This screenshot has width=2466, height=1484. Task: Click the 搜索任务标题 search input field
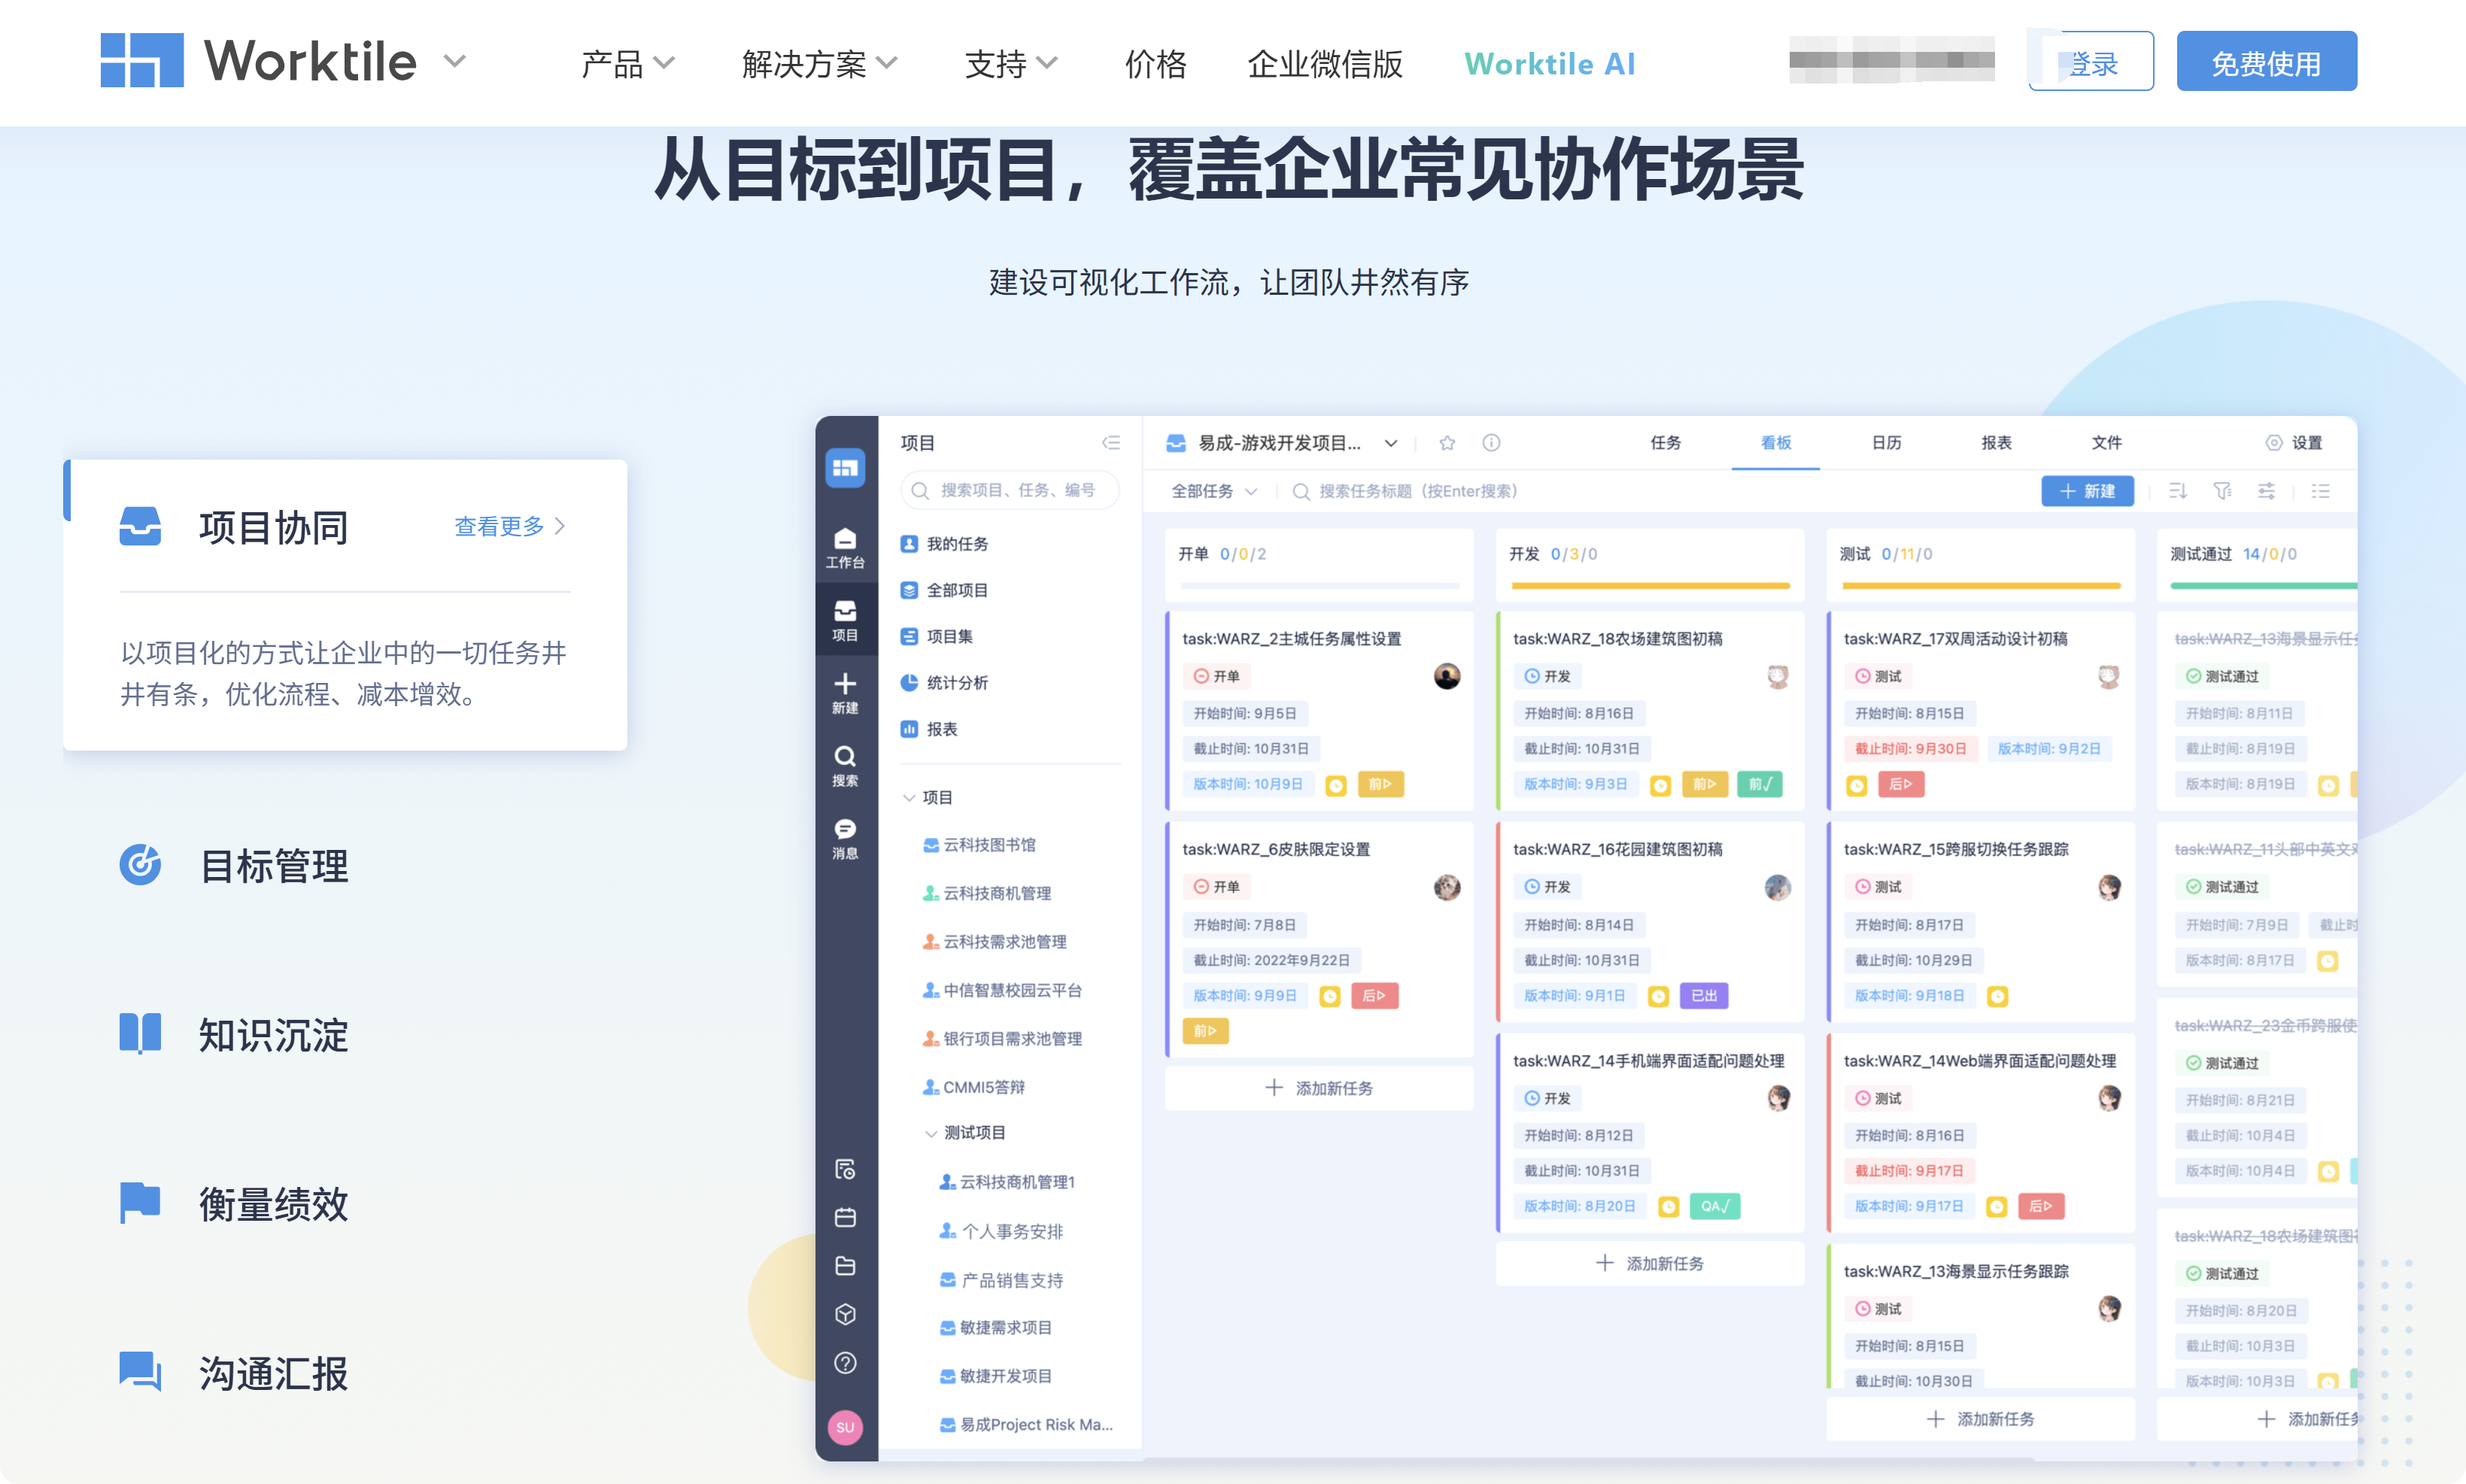[x=1420, y=491]
